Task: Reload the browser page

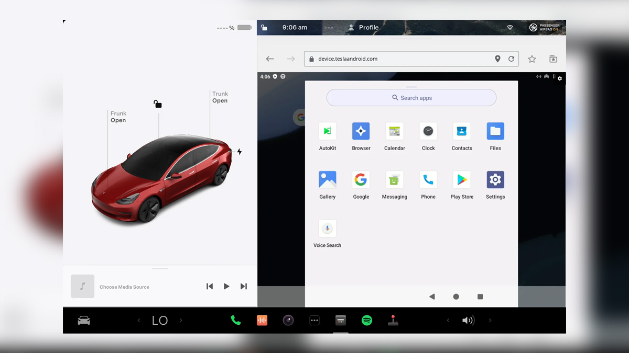Action: coord(511,59)
